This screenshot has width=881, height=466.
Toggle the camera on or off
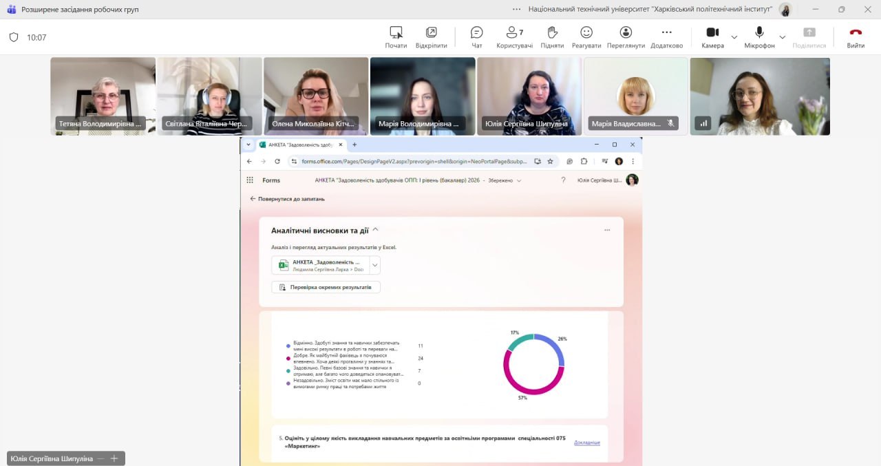click(712, 37)
